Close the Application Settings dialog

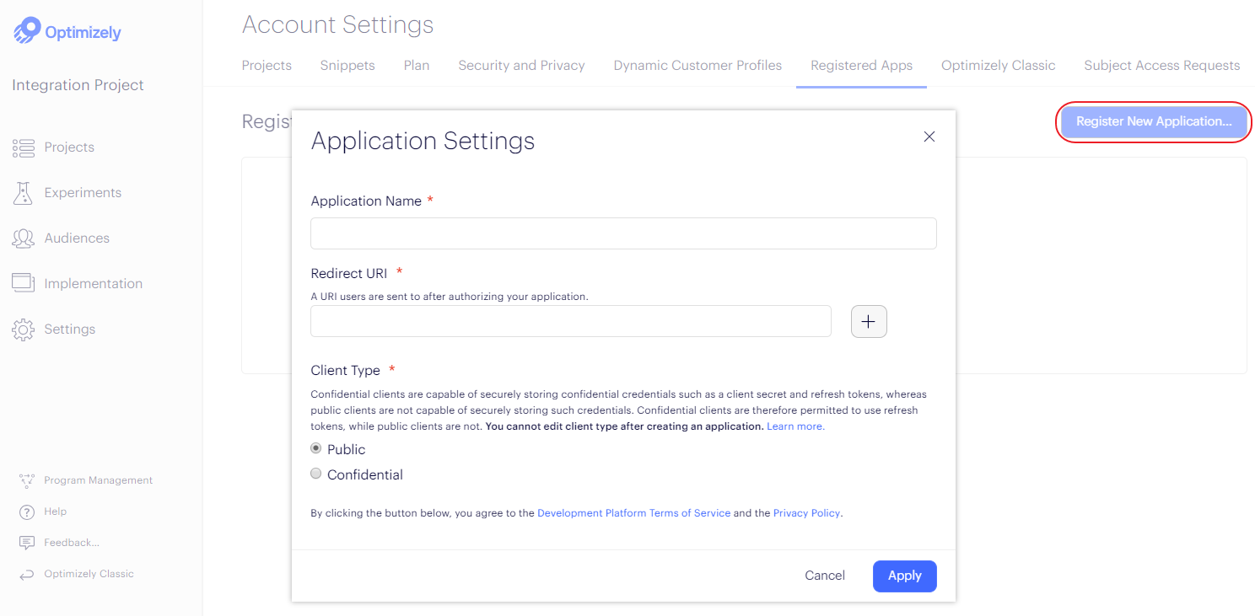(929, 137)
